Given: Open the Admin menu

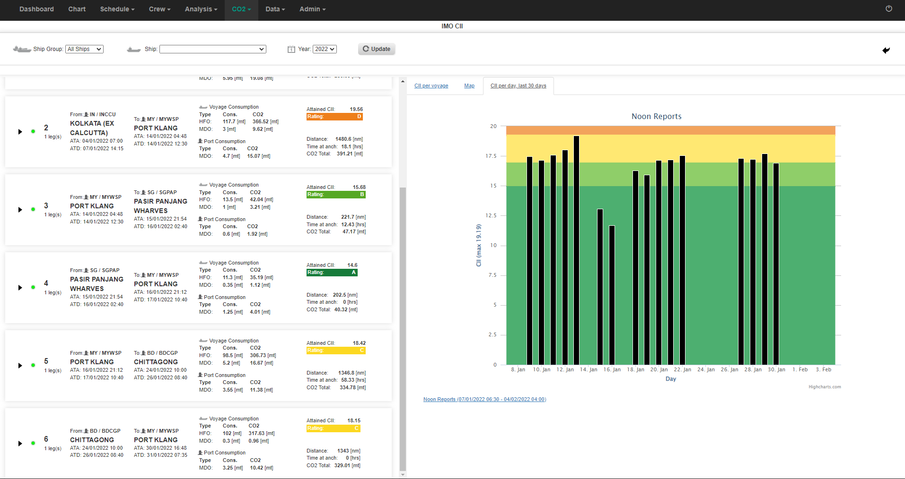Looking at the screenshot, I should (x=312, y=9).
